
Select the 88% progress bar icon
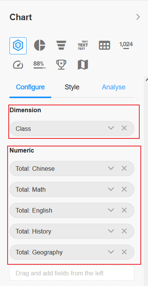click(39, 65)
